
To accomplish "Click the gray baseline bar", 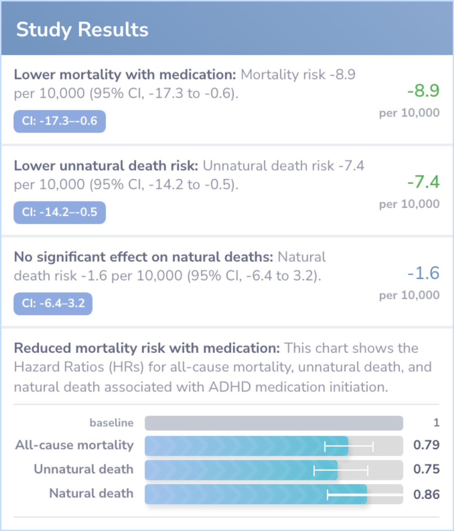I will tap(274, 423).
